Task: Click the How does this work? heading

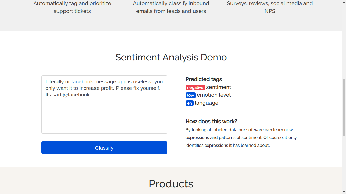Action: point(211,121)
